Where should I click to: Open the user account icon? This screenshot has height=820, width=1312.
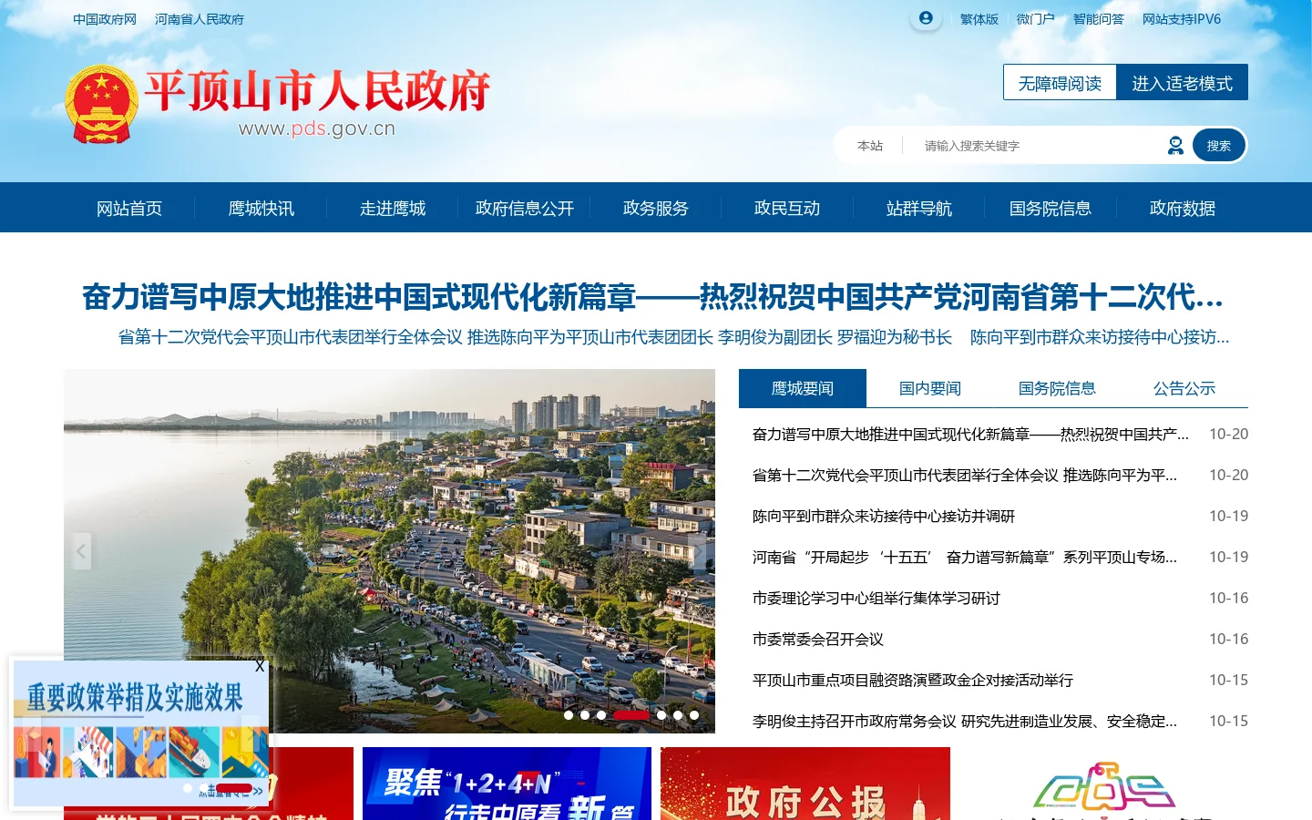(x=926, y=18)
